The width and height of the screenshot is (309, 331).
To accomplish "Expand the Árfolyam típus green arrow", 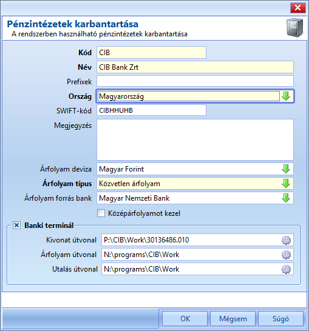I will [286, 184].
